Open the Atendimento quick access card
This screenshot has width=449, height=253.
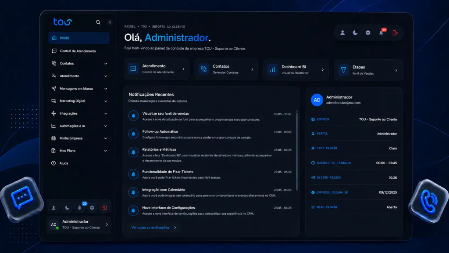click(157, 69)
